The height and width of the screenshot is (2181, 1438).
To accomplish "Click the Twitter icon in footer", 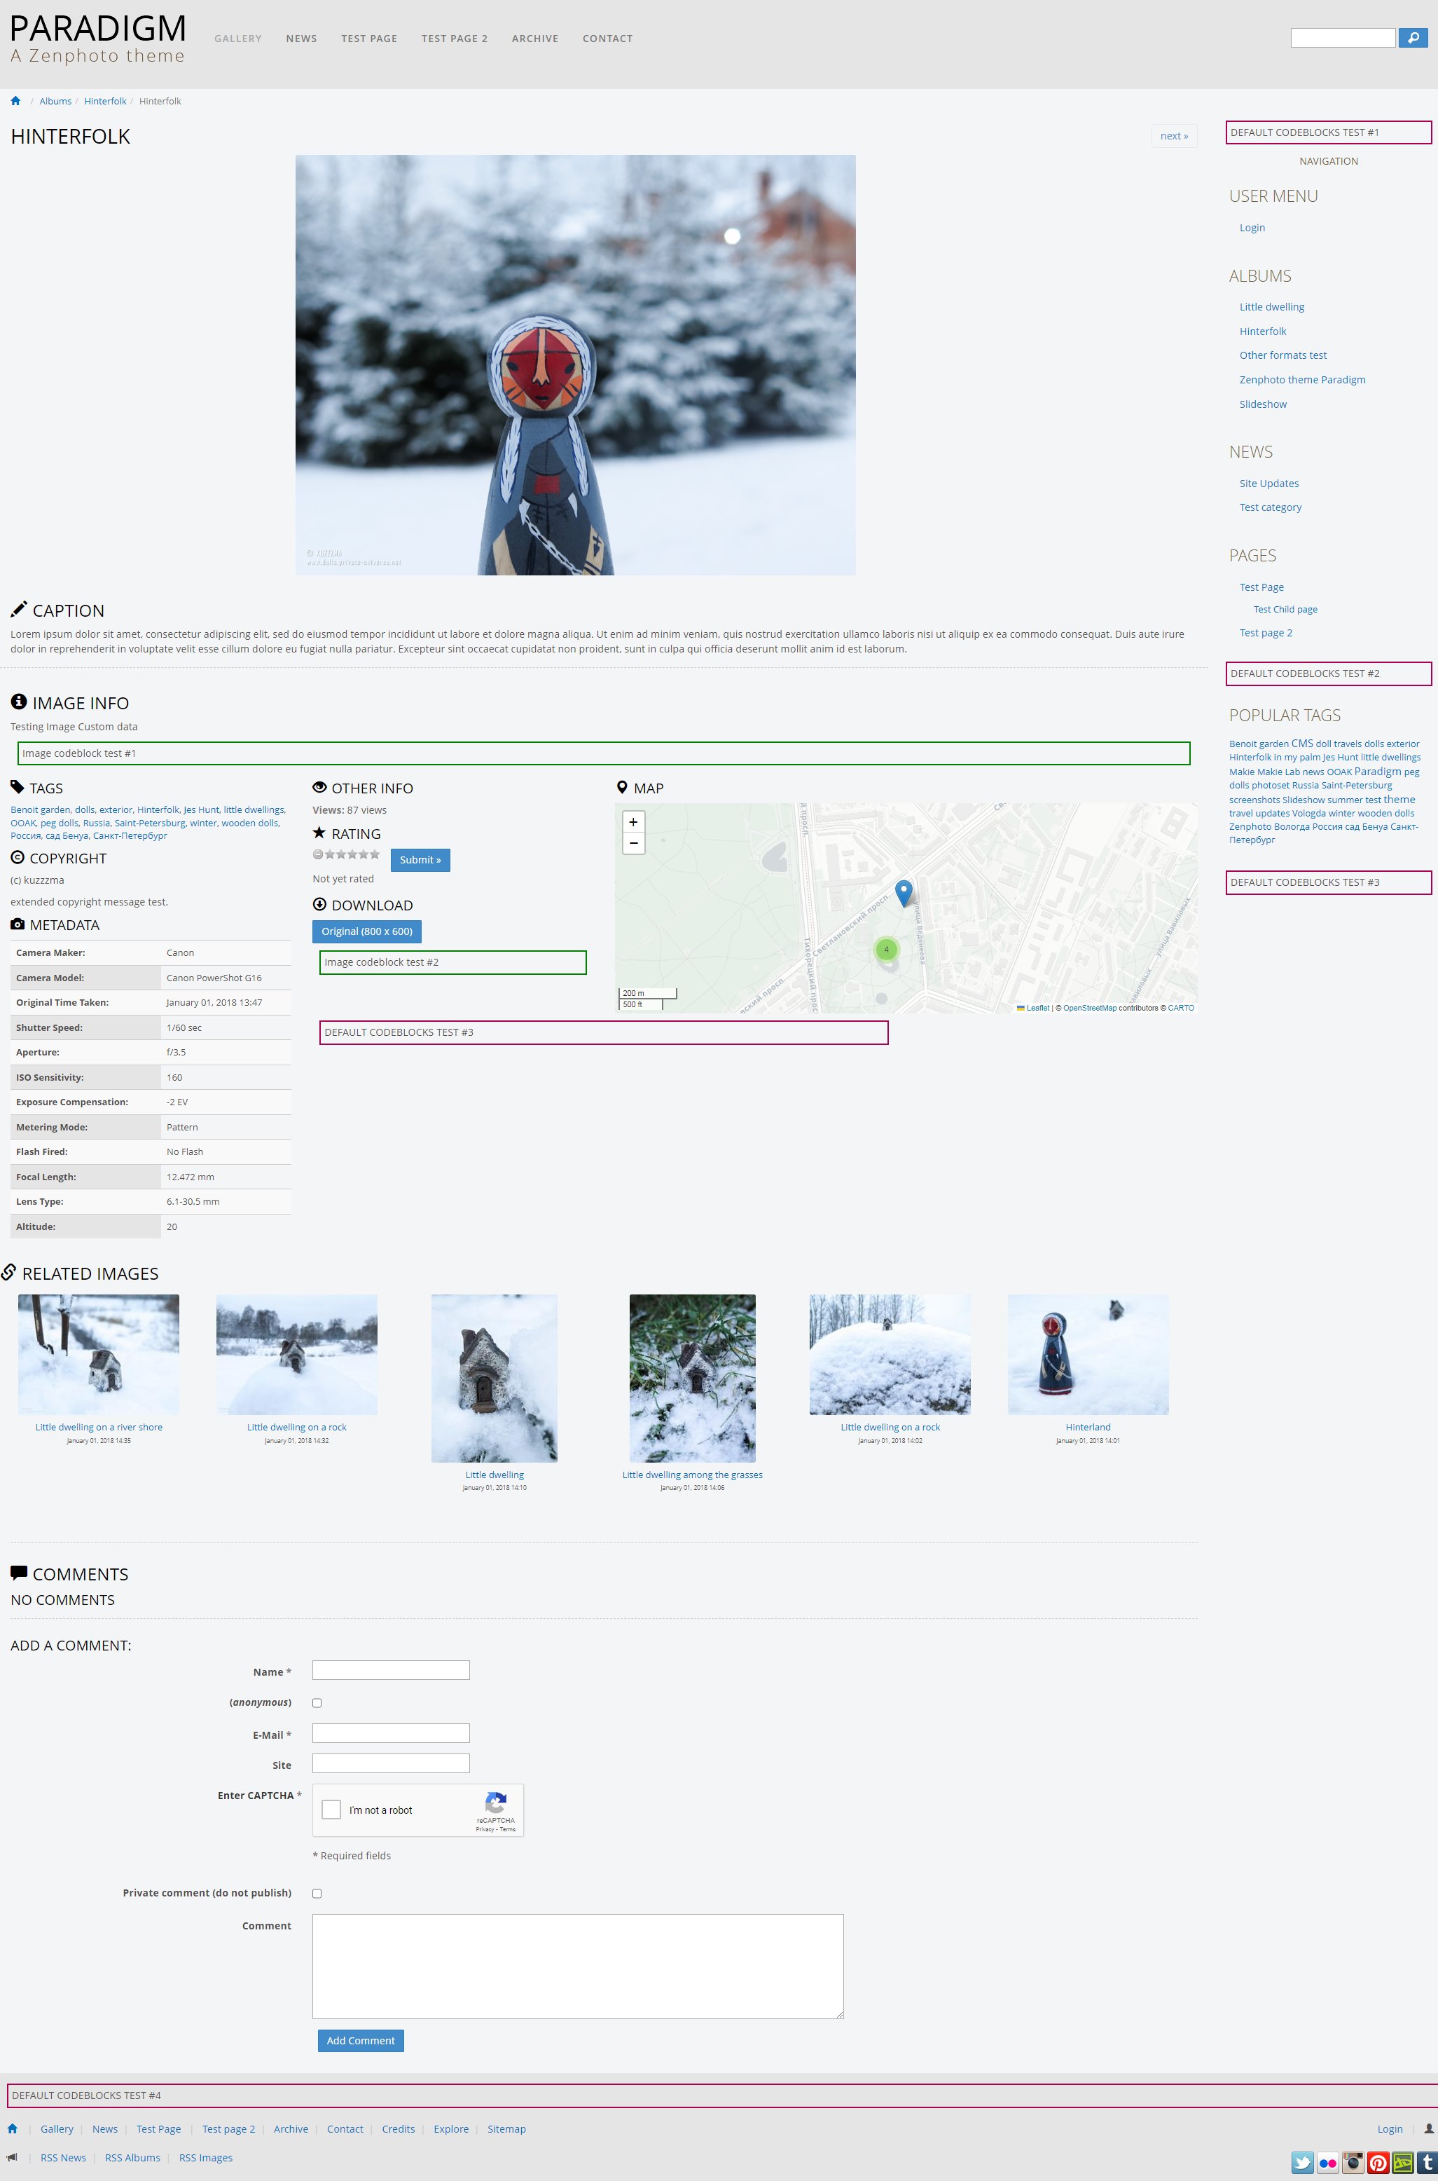I will (x=1302, y=2163).
